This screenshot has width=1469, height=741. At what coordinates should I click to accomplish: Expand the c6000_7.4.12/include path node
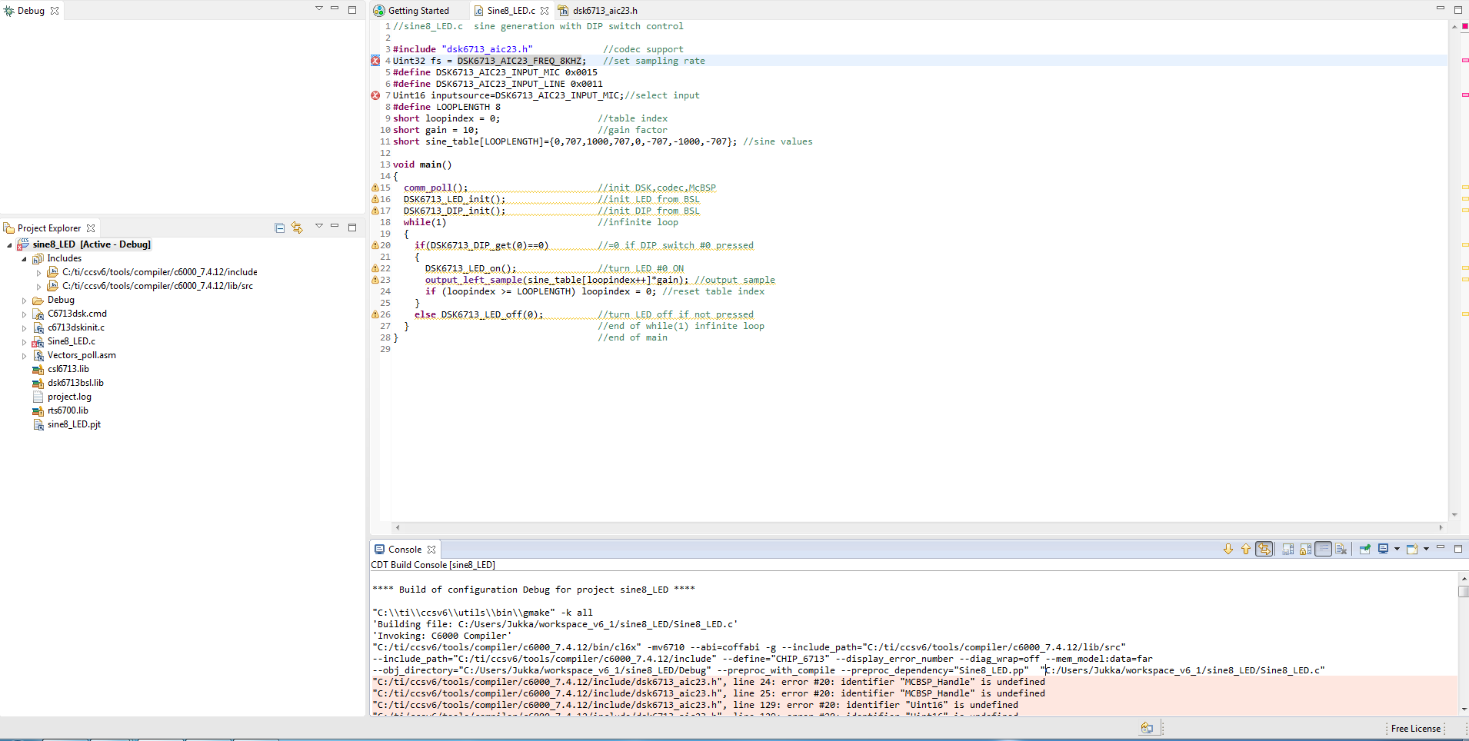click(38, 273)
